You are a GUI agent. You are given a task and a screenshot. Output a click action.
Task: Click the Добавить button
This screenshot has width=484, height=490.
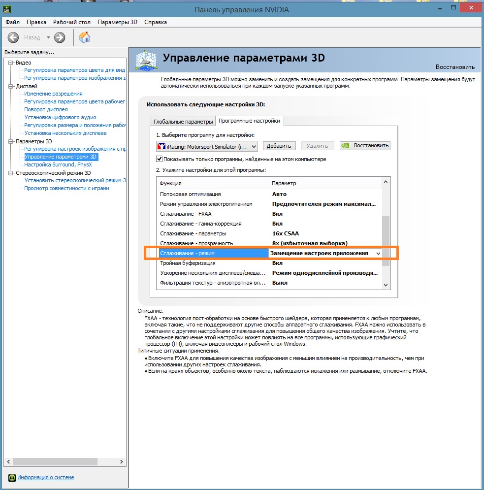[x=279, y=146]
